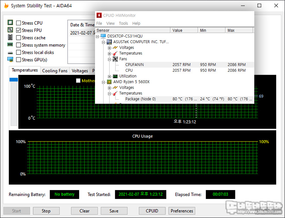The image size is (285, 218).
Task: Minimize the System Stability Test window
Action: pos(243,6)
